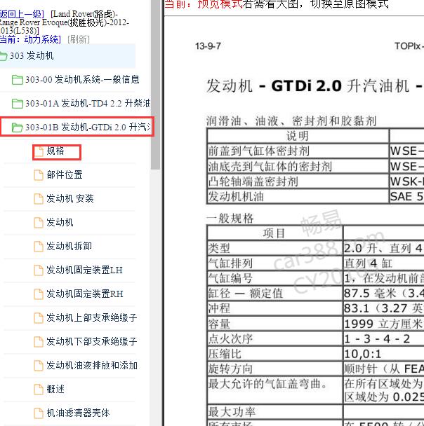Click the 发动机 安装 document icon

point(39,199)
